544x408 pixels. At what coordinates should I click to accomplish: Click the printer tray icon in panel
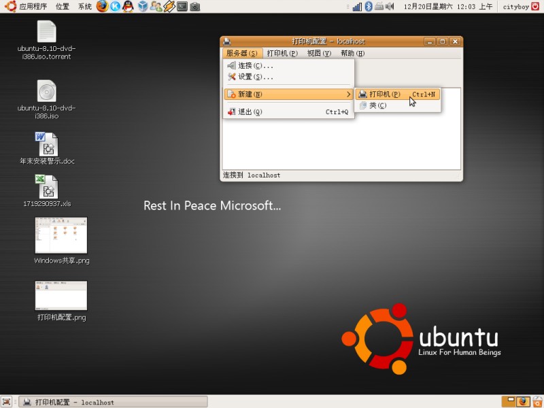379,6
